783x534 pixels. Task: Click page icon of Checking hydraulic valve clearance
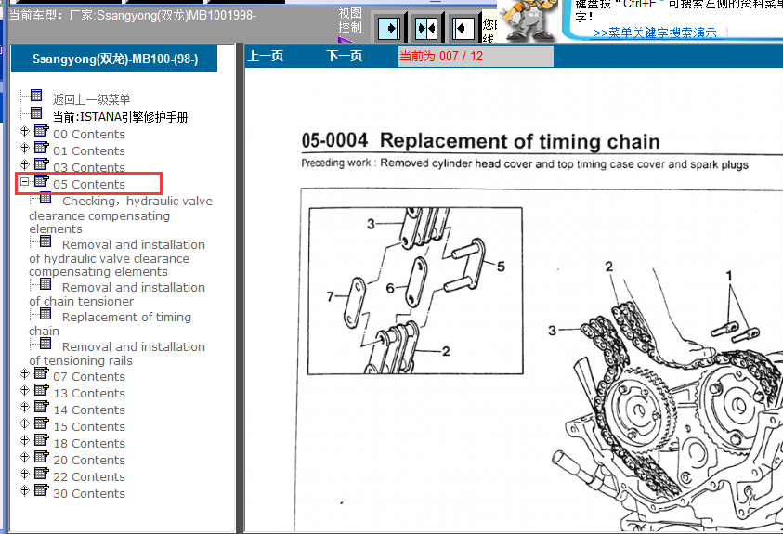[46, 198]
